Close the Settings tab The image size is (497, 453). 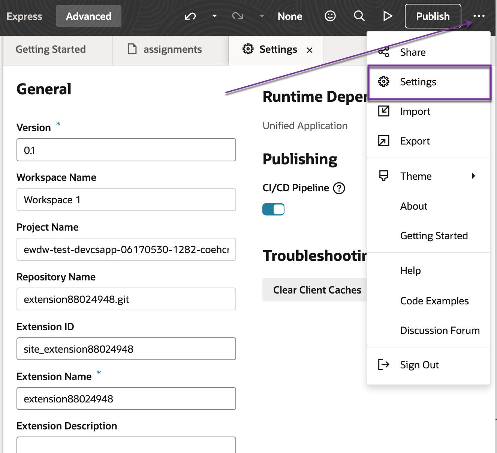(310, 50)
